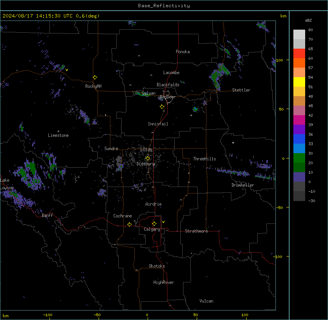The height and width of the screenshot is (320, 328).
Task: Click the Stettler town label
Action: pos(241,90)
